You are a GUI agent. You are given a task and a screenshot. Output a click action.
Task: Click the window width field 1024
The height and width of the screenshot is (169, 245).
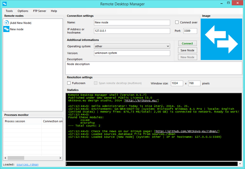[x=177, y=83]
